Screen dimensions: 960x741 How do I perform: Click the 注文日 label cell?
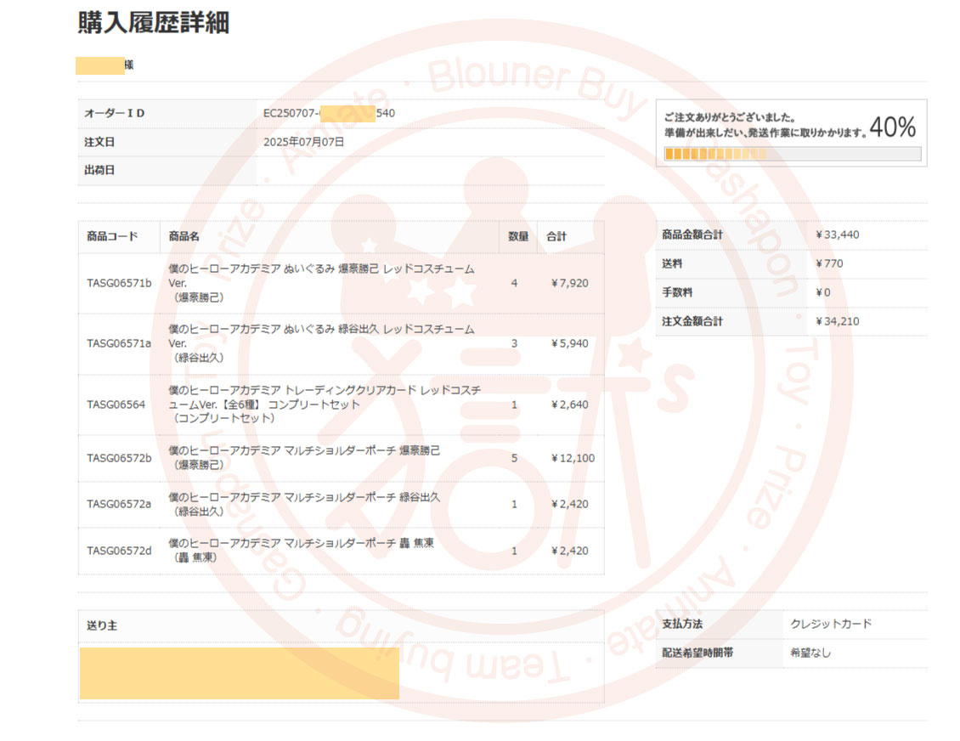pos(167,142)
